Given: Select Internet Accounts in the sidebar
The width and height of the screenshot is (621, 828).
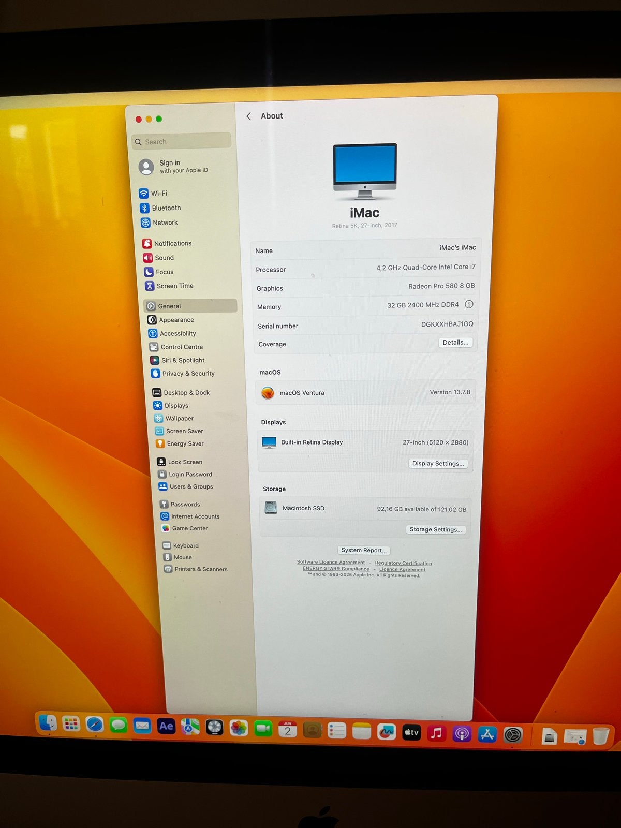Looking at the screenshot, I should pyautogui.click(x=190, y=516).
